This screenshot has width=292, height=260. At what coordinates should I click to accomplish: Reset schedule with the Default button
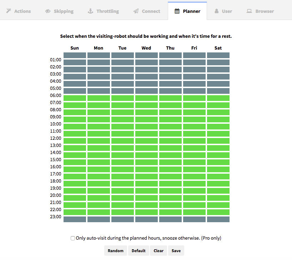pyautogui.click(x=139, y=251)
